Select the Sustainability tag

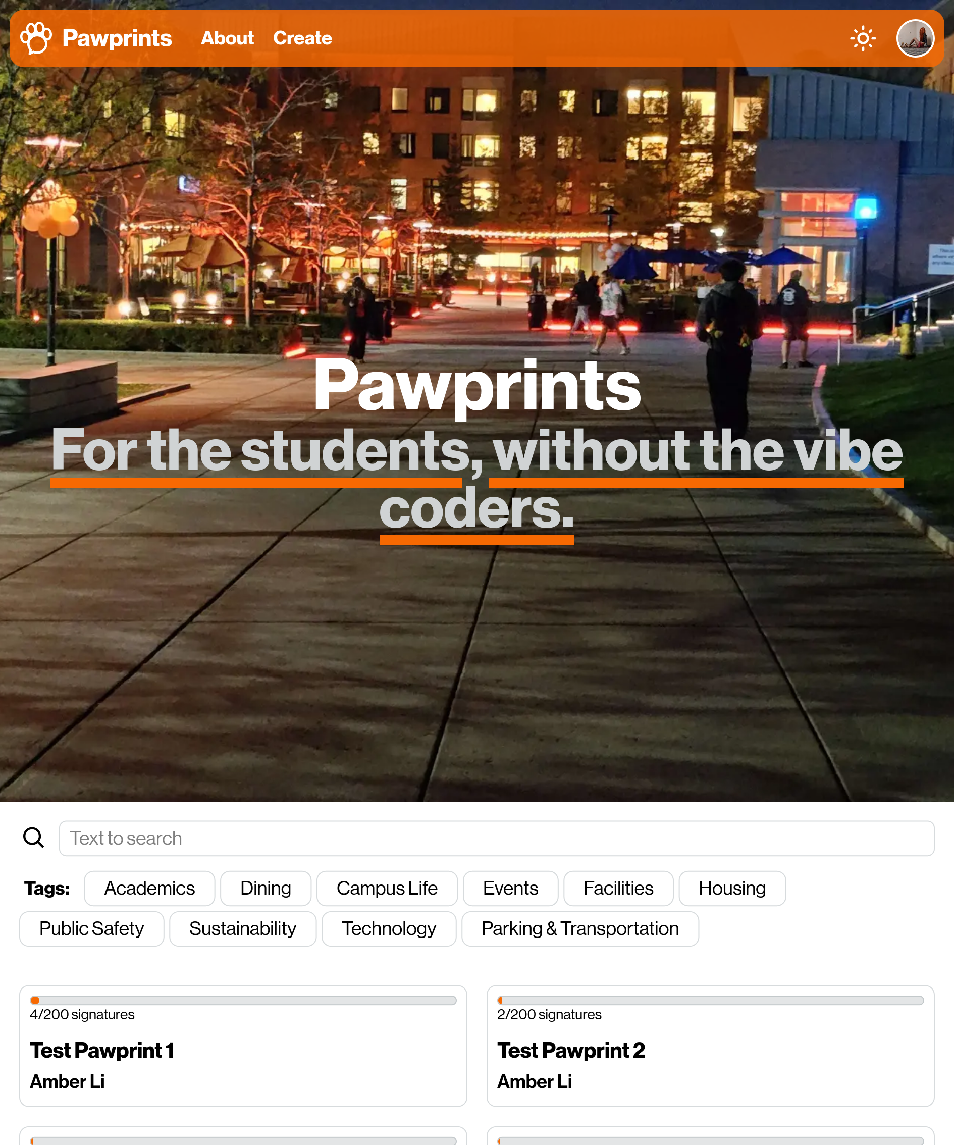click(243, 928)
